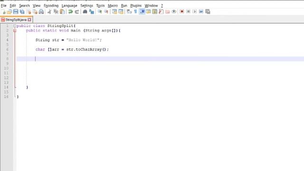This screenshot has height=171, width=304.
Task: Click line number 8 in margin
Action: click(7, 59)
